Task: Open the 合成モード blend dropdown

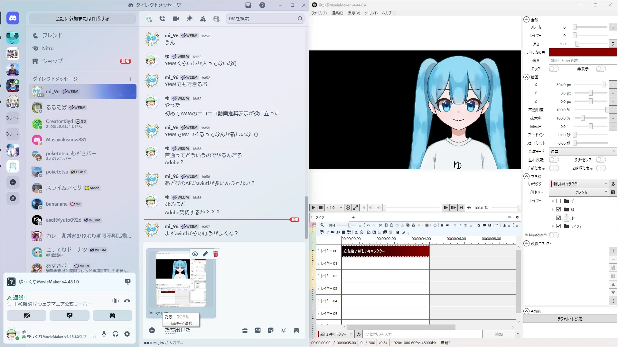Action: pos(583,151)
